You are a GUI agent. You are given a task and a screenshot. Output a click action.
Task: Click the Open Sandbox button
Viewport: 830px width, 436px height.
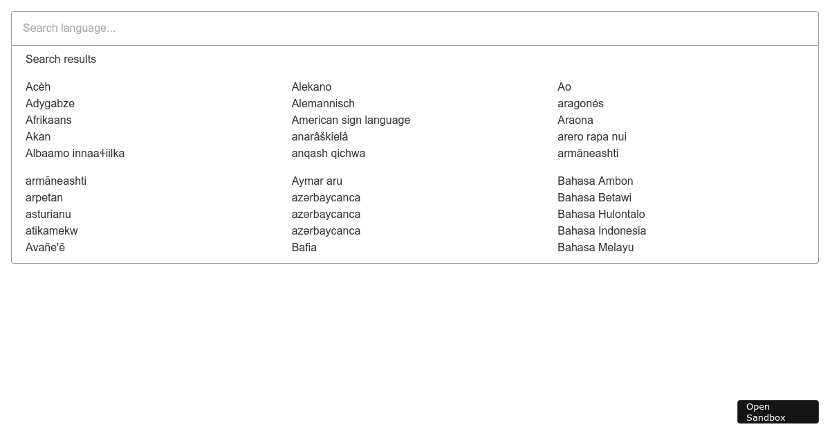(777, 412)
